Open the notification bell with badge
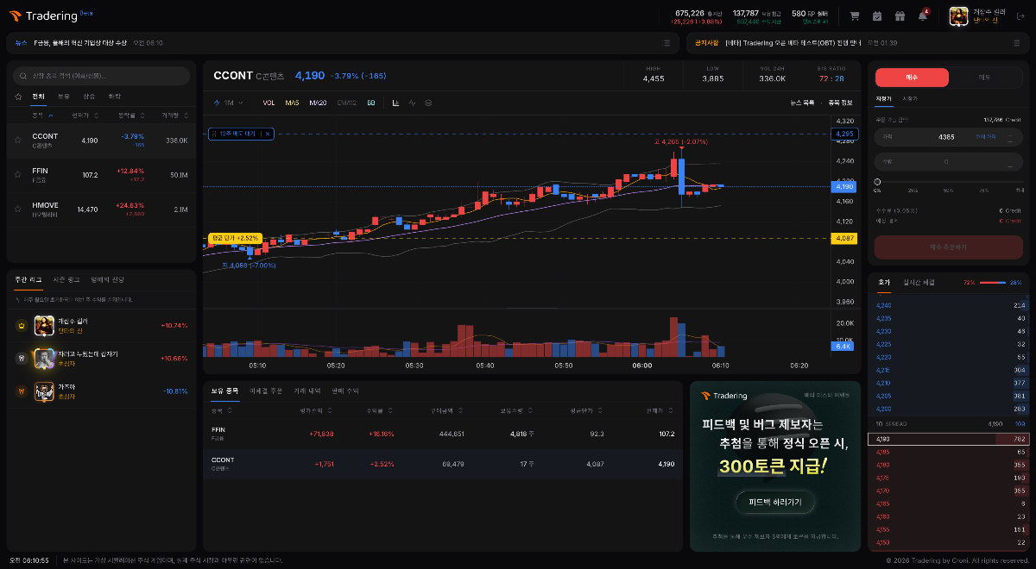The height and width of the screenshot is (569, 1036). (923, 16)
